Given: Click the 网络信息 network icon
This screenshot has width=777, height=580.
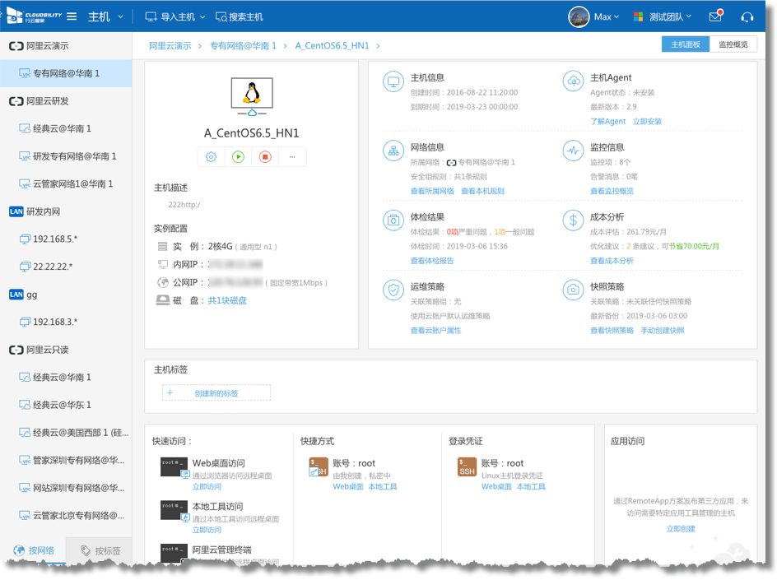Looking at the screenshot, I should point(393,151).
